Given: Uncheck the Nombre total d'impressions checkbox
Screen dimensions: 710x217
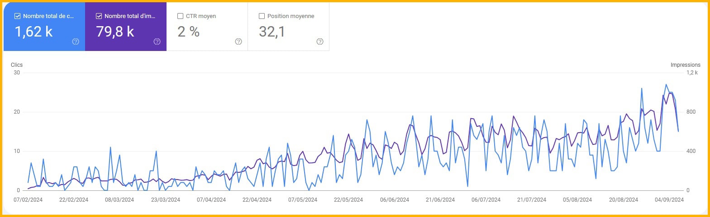Looking at the screenshot, I should tap(99, 16).
